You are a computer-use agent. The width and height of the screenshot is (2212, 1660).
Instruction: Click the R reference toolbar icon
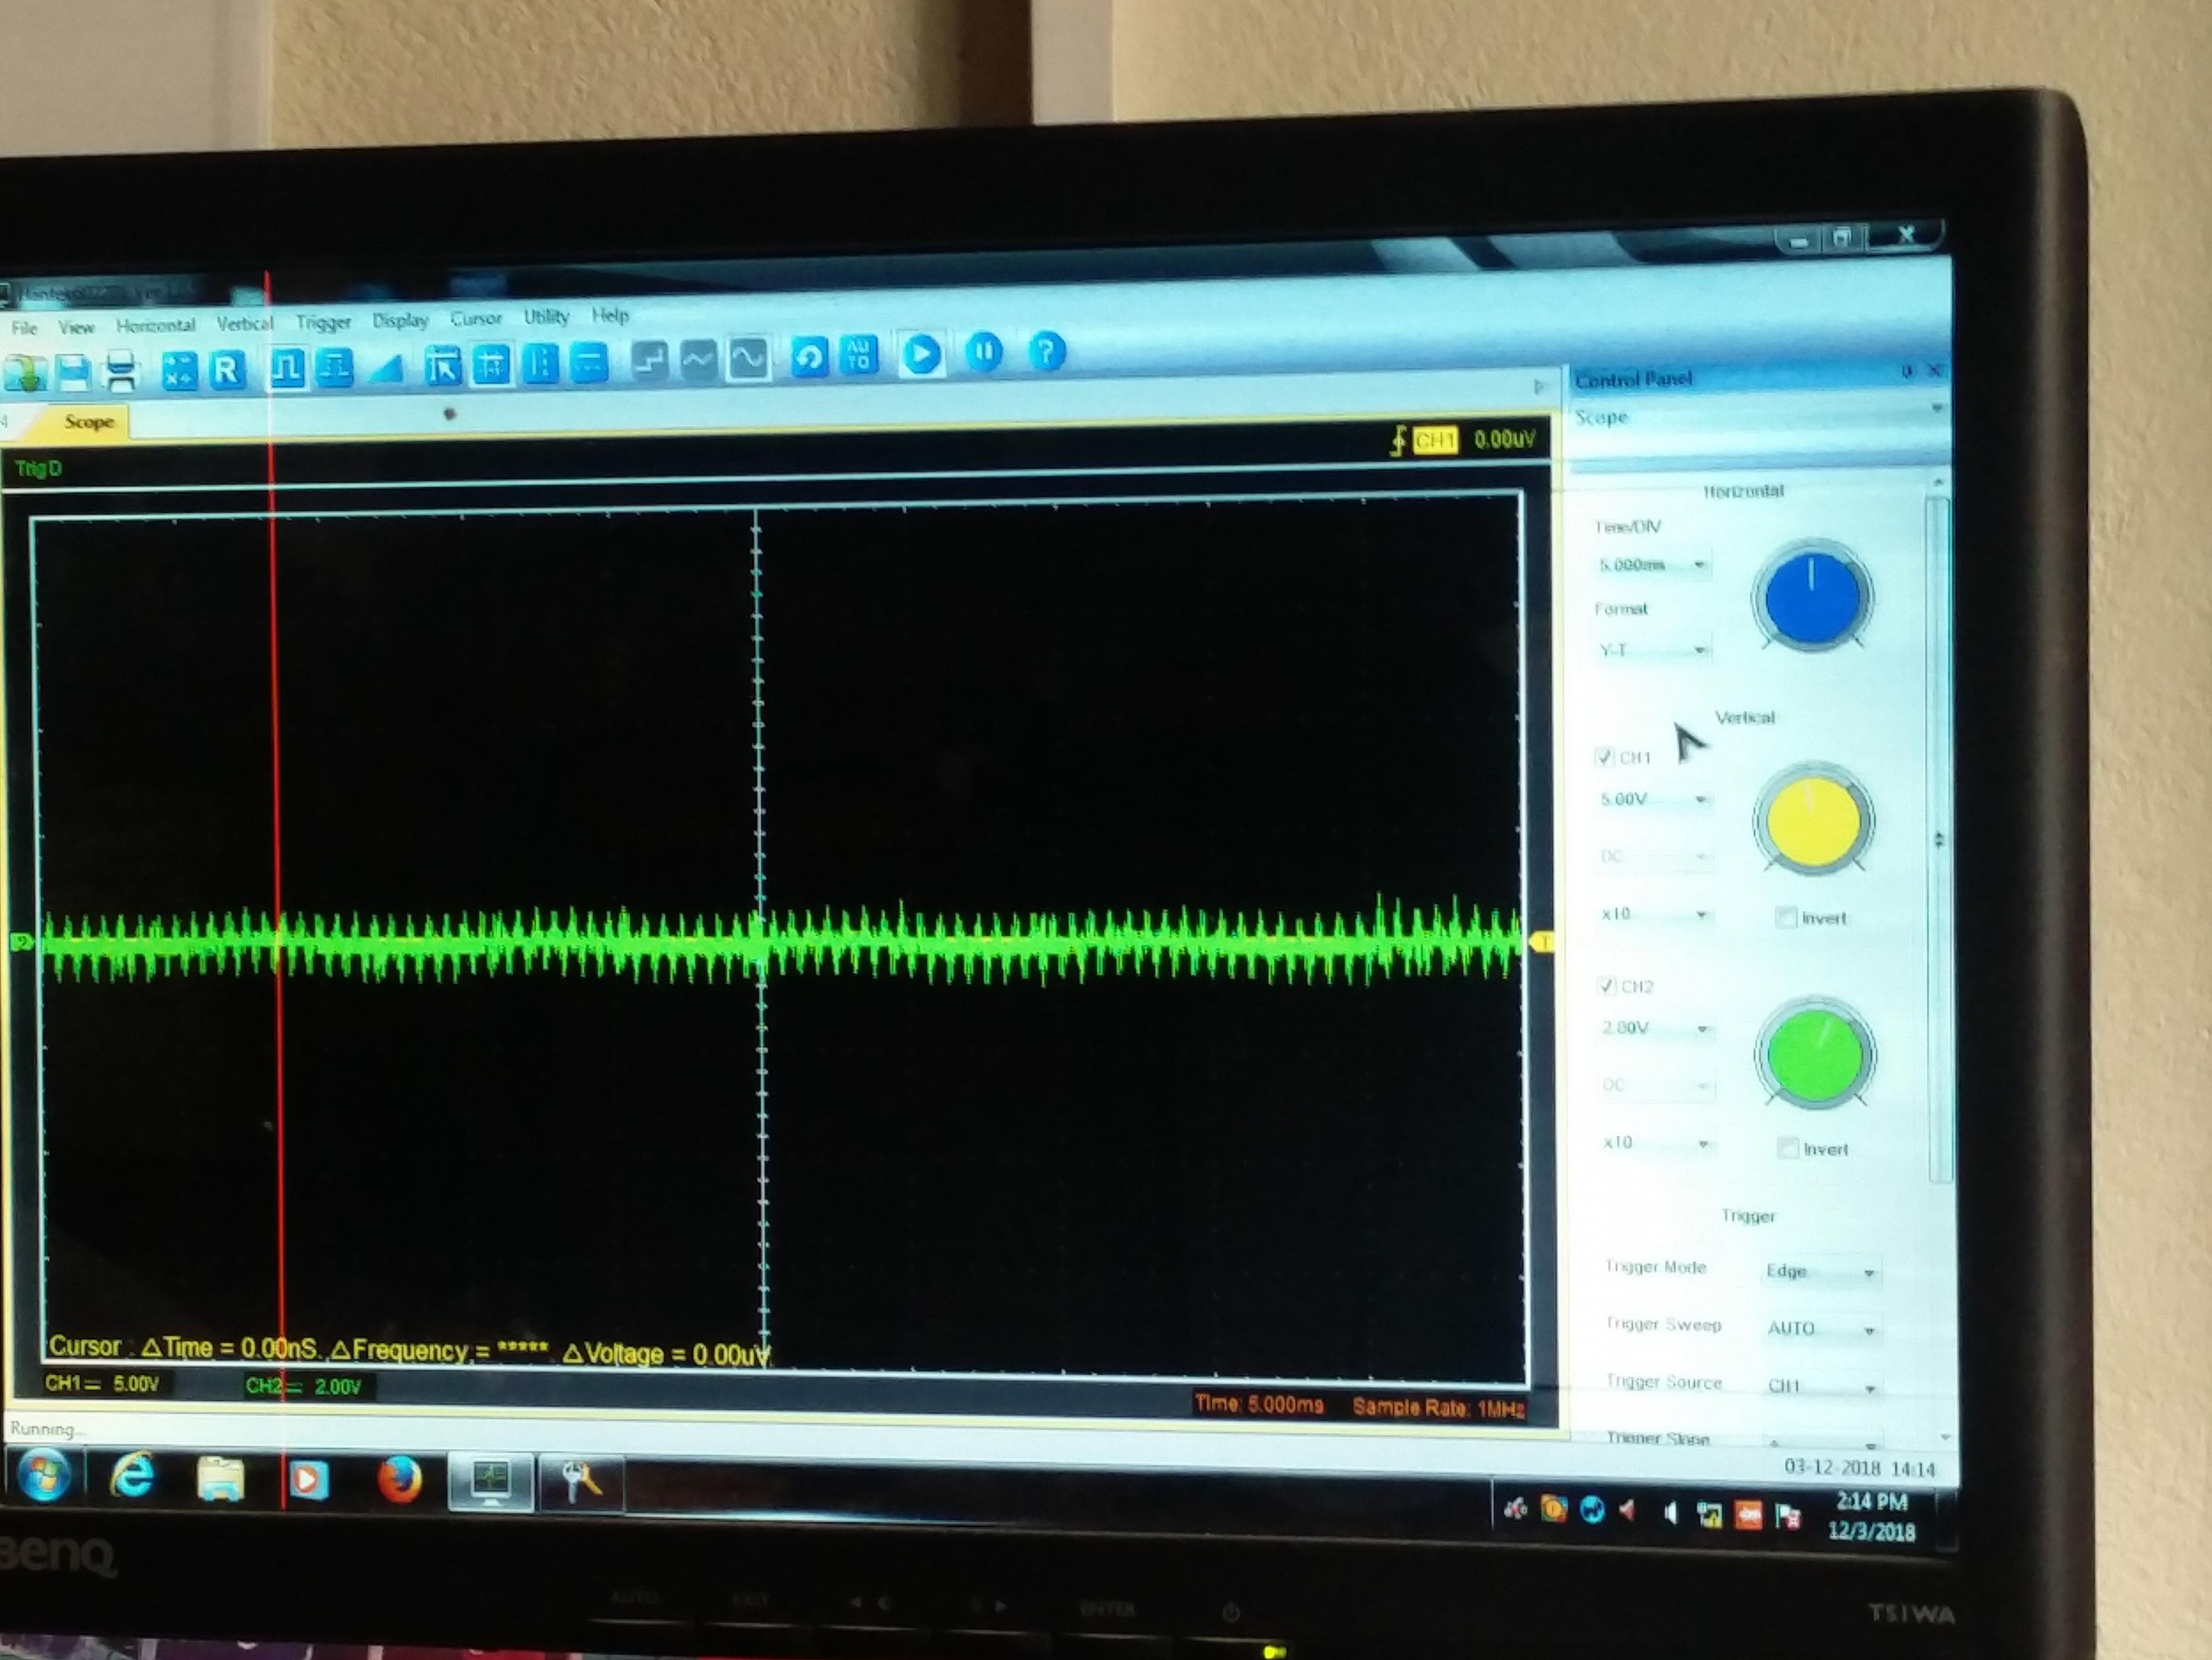coord(227,370)
